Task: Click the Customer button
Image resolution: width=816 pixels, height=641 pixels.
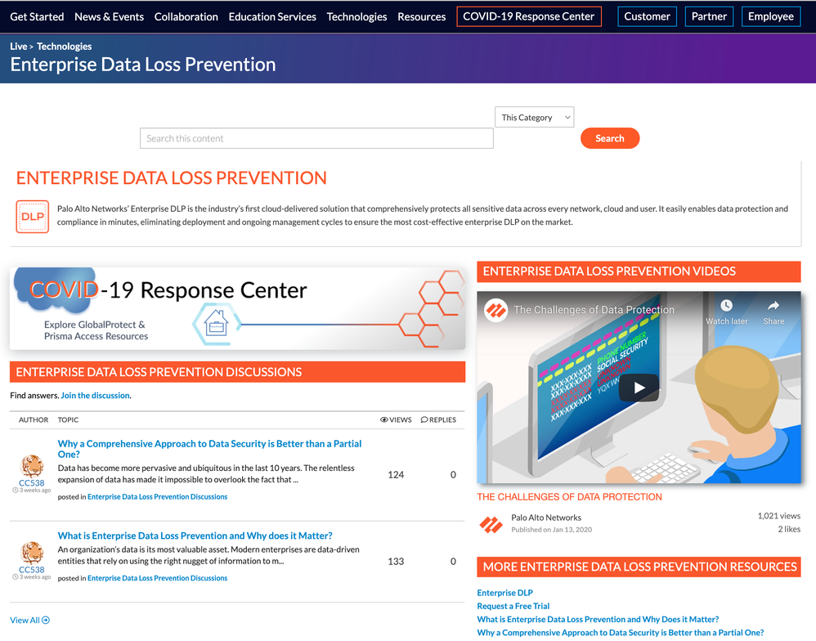Action: point(647,16)
